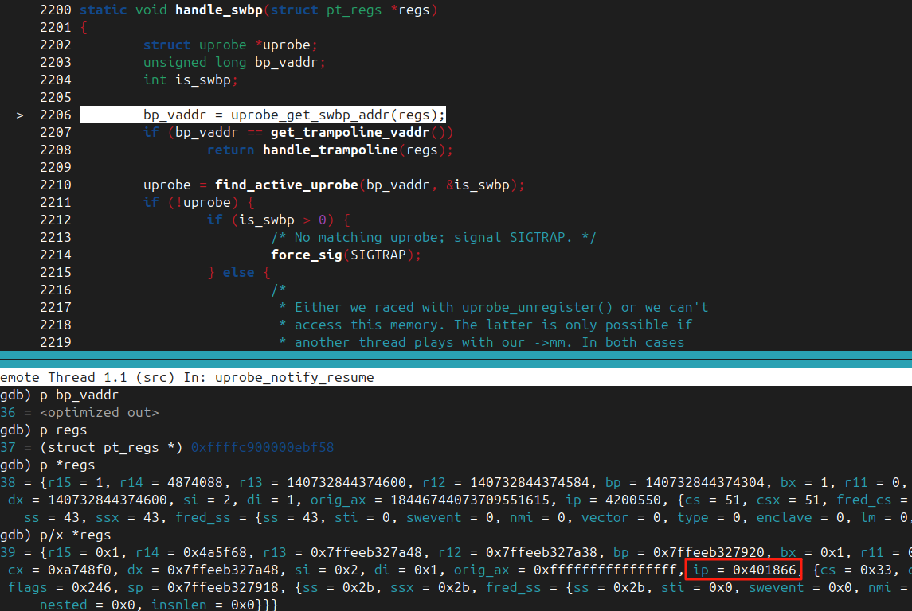Click the red-boxed ip = 0x401866 value
This screenshot has width=912, height=611.
(742, 570)
